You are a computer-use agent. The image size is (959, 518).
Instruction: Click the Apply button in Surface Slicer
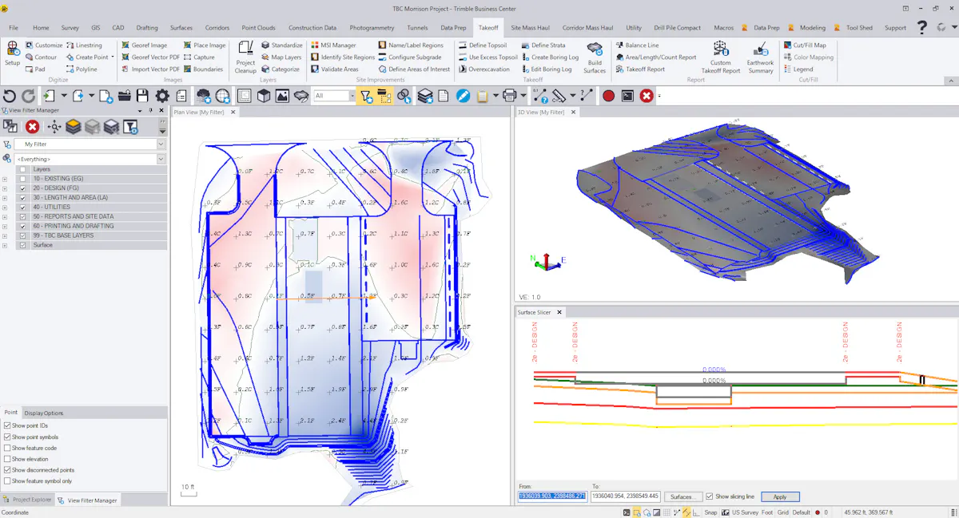780,496
